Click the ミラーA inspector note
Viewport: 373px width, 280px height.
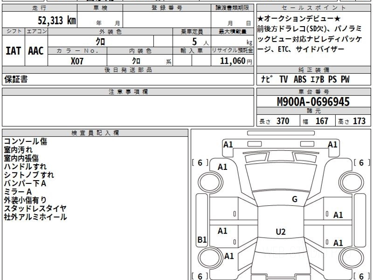pos(18,192)
